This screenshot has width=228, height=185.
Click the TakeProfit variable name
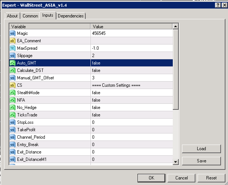[x=26, y=130]
